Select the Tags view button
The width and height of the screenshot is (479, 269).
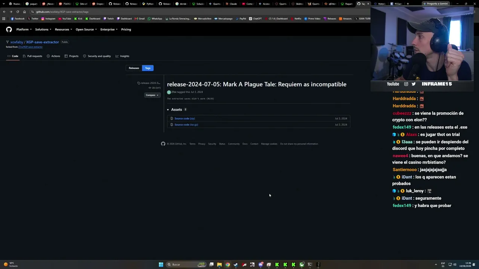[148, 68]
